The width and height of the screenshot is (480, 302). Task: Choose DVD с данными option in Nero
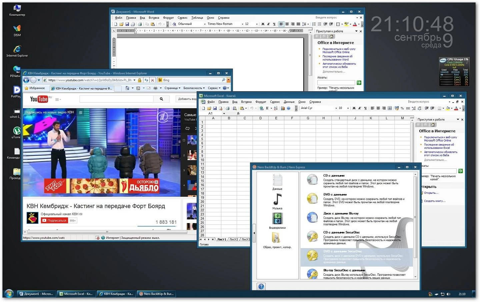pos(357,199)
